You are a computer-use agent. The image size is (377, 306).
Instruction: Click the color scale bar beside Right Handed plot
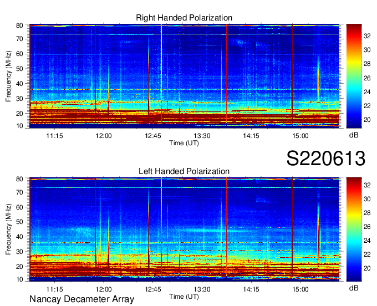click(354, 76)
